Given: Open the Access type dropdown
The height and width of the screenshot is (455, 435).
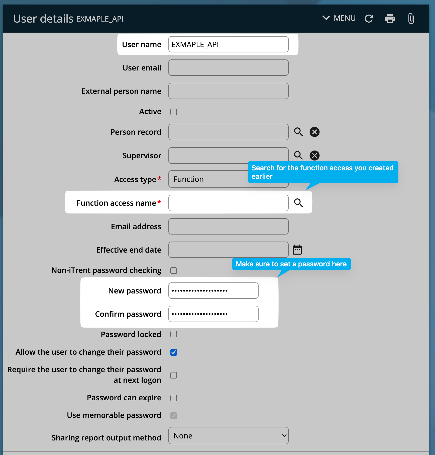Looking at the screenshot, I should click(208, 179).
